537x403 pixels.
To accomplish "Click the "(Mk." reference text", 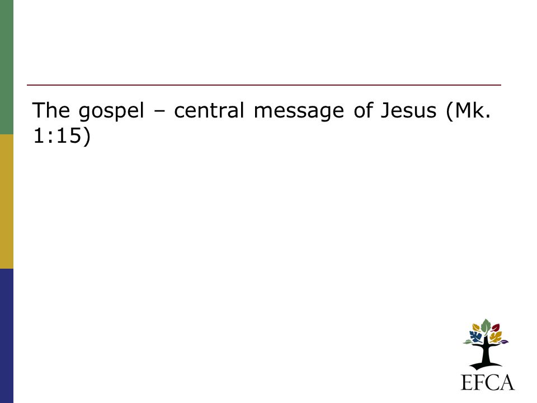I will (x=469, y=111).
